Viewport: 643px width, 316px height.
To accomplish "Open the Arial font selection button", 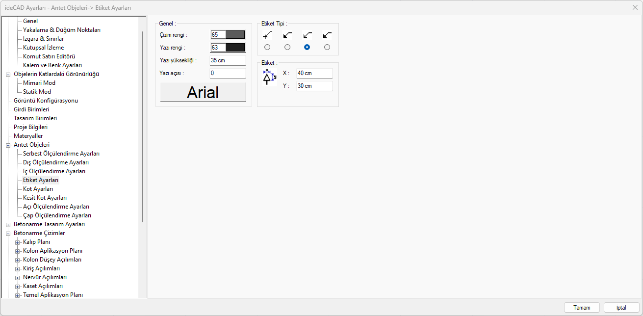I will pos(203,92).
